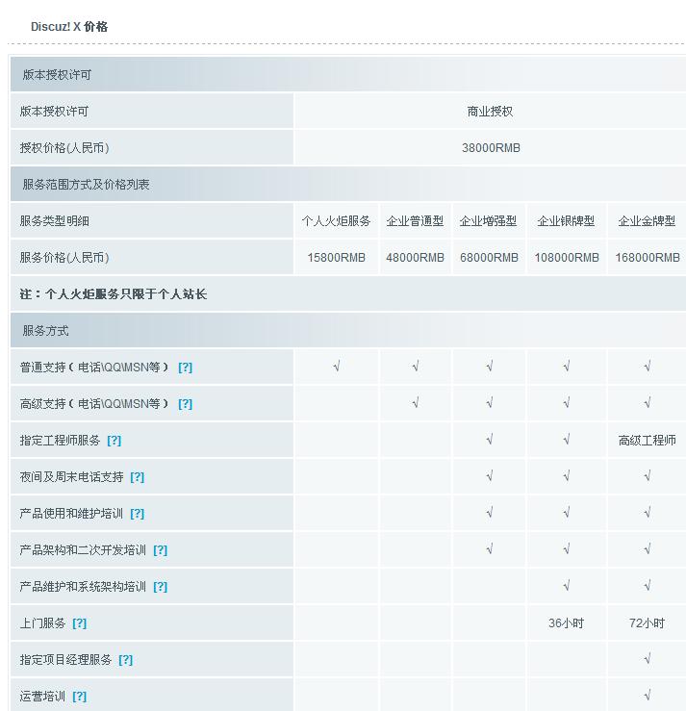Click 运营培训 checkmark under 企业金牌型
Screen dimensions: 686x711
click(647, 696)
